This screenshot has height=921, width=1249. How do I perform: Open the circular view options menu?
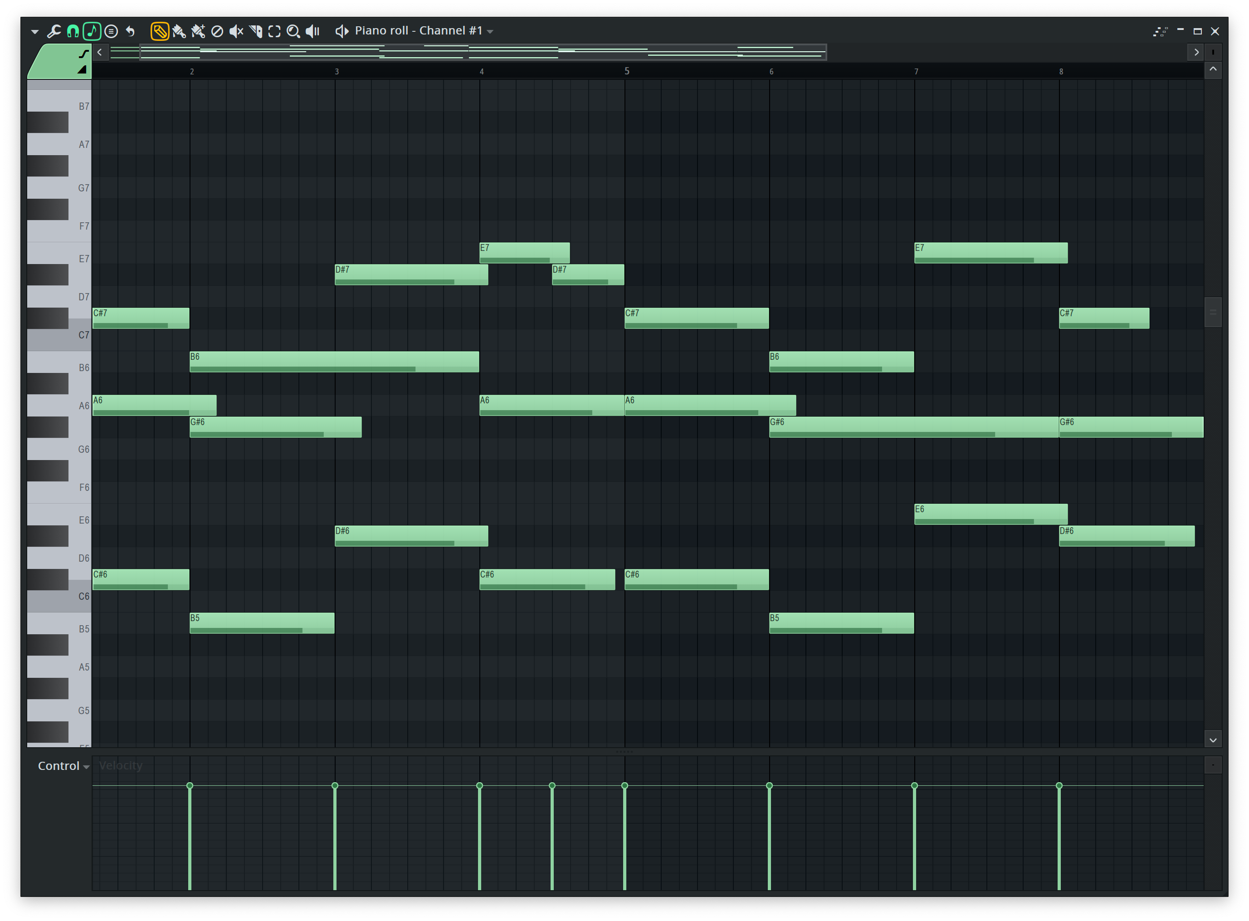pyautogui.click(x=112, y=31)
